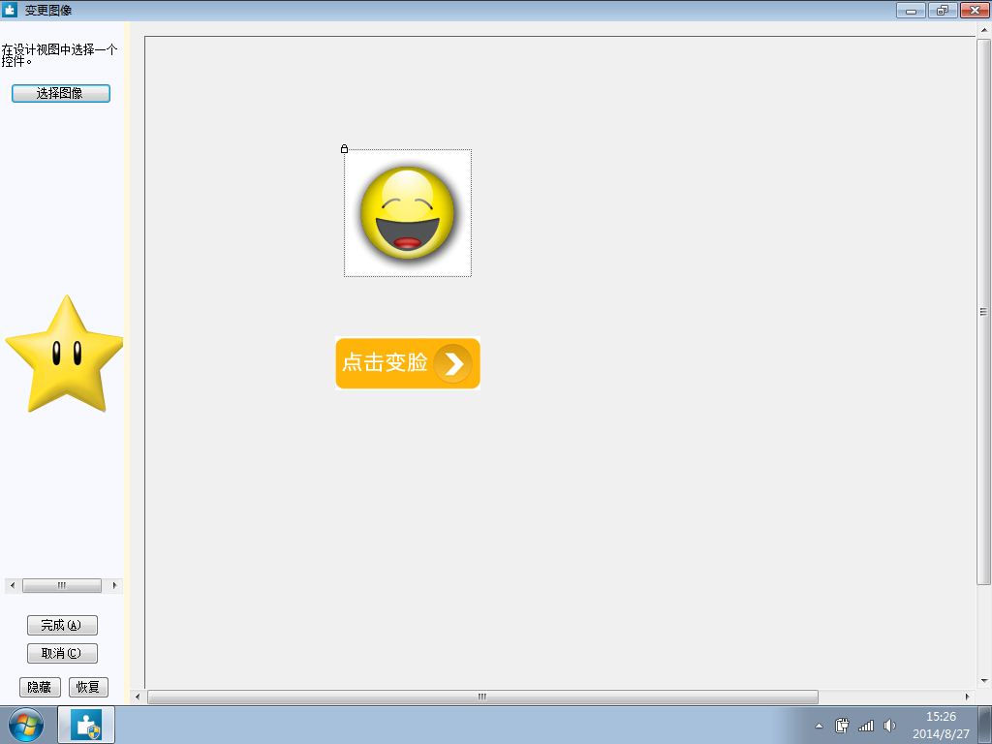Screen dimensions: 992x744
Task: Open the Windows Start menu
Action: click(26, 725)
